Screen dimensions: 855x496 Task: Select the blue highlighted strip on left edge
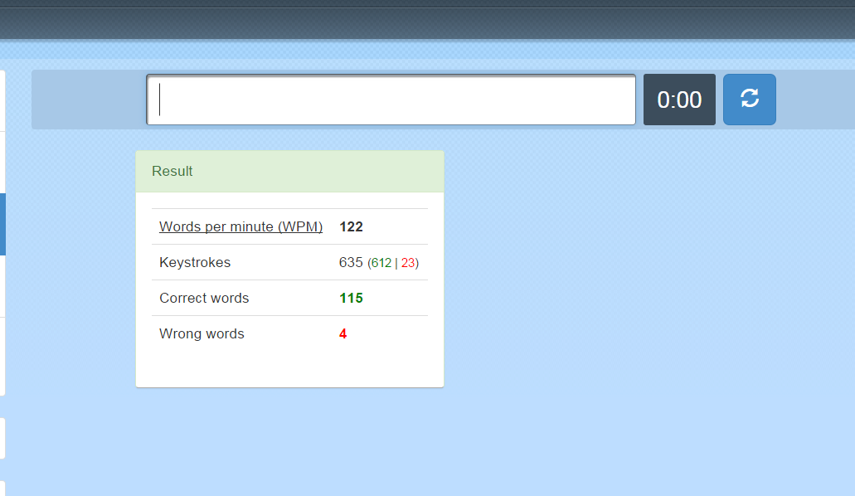(2, 224)
